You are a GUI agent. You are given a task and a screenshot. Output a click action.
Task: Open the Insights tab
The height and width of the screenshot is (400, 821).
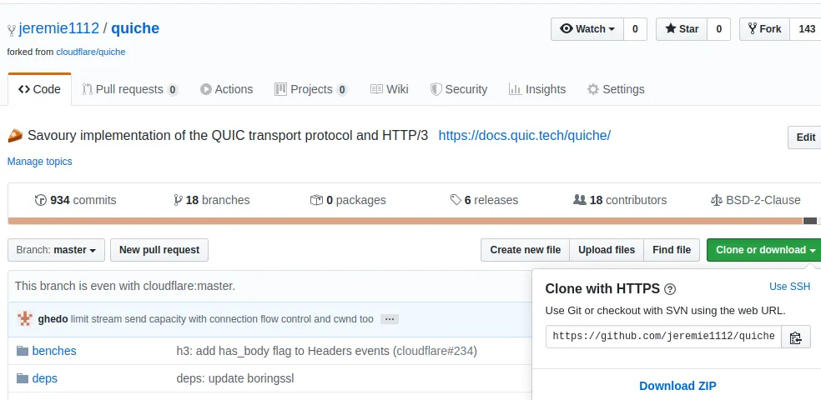tap(537, 89)
